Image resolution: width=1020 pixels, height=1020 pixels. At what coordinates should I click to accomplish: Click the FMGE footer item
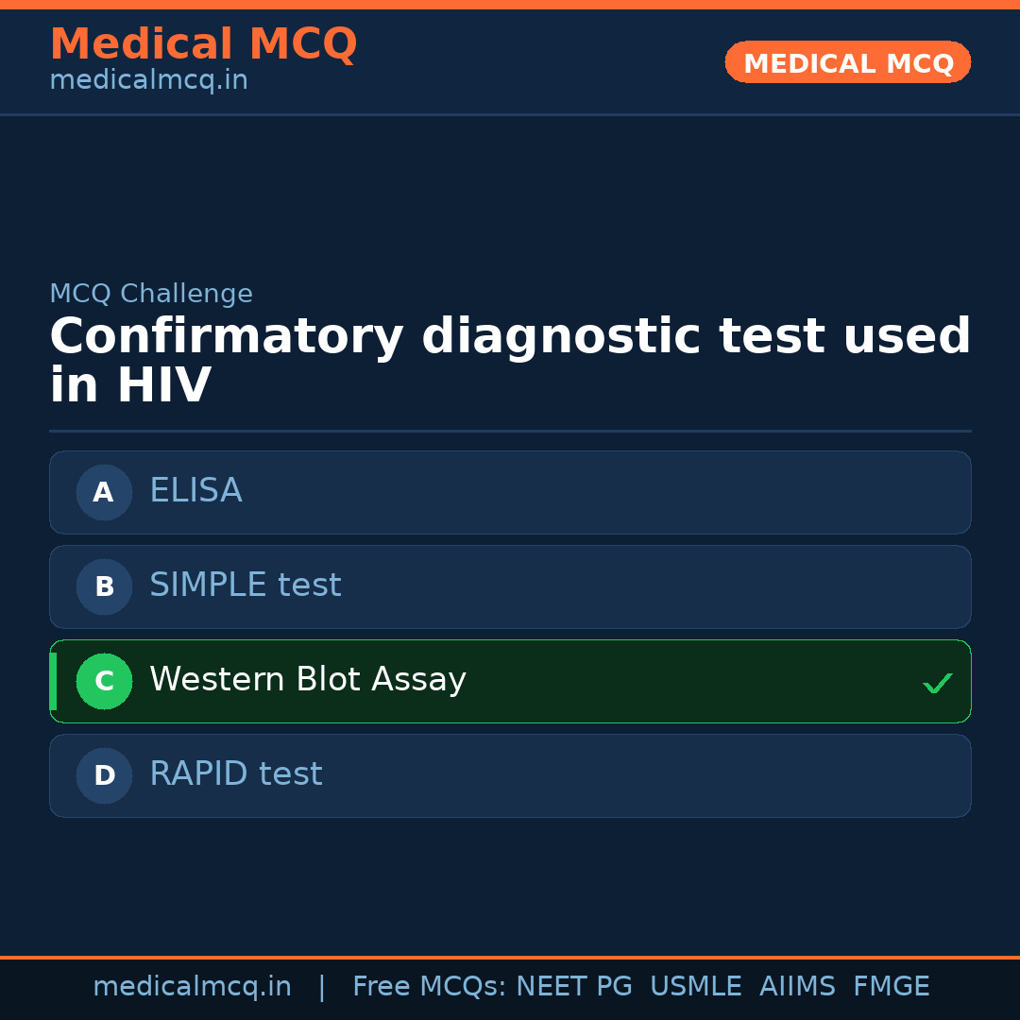point(891,987)
